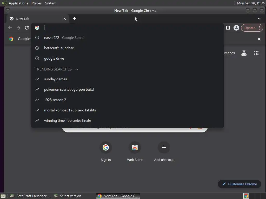Choose winning time hbo series finale
266x199 pixels.
click(x=127, y=120)
